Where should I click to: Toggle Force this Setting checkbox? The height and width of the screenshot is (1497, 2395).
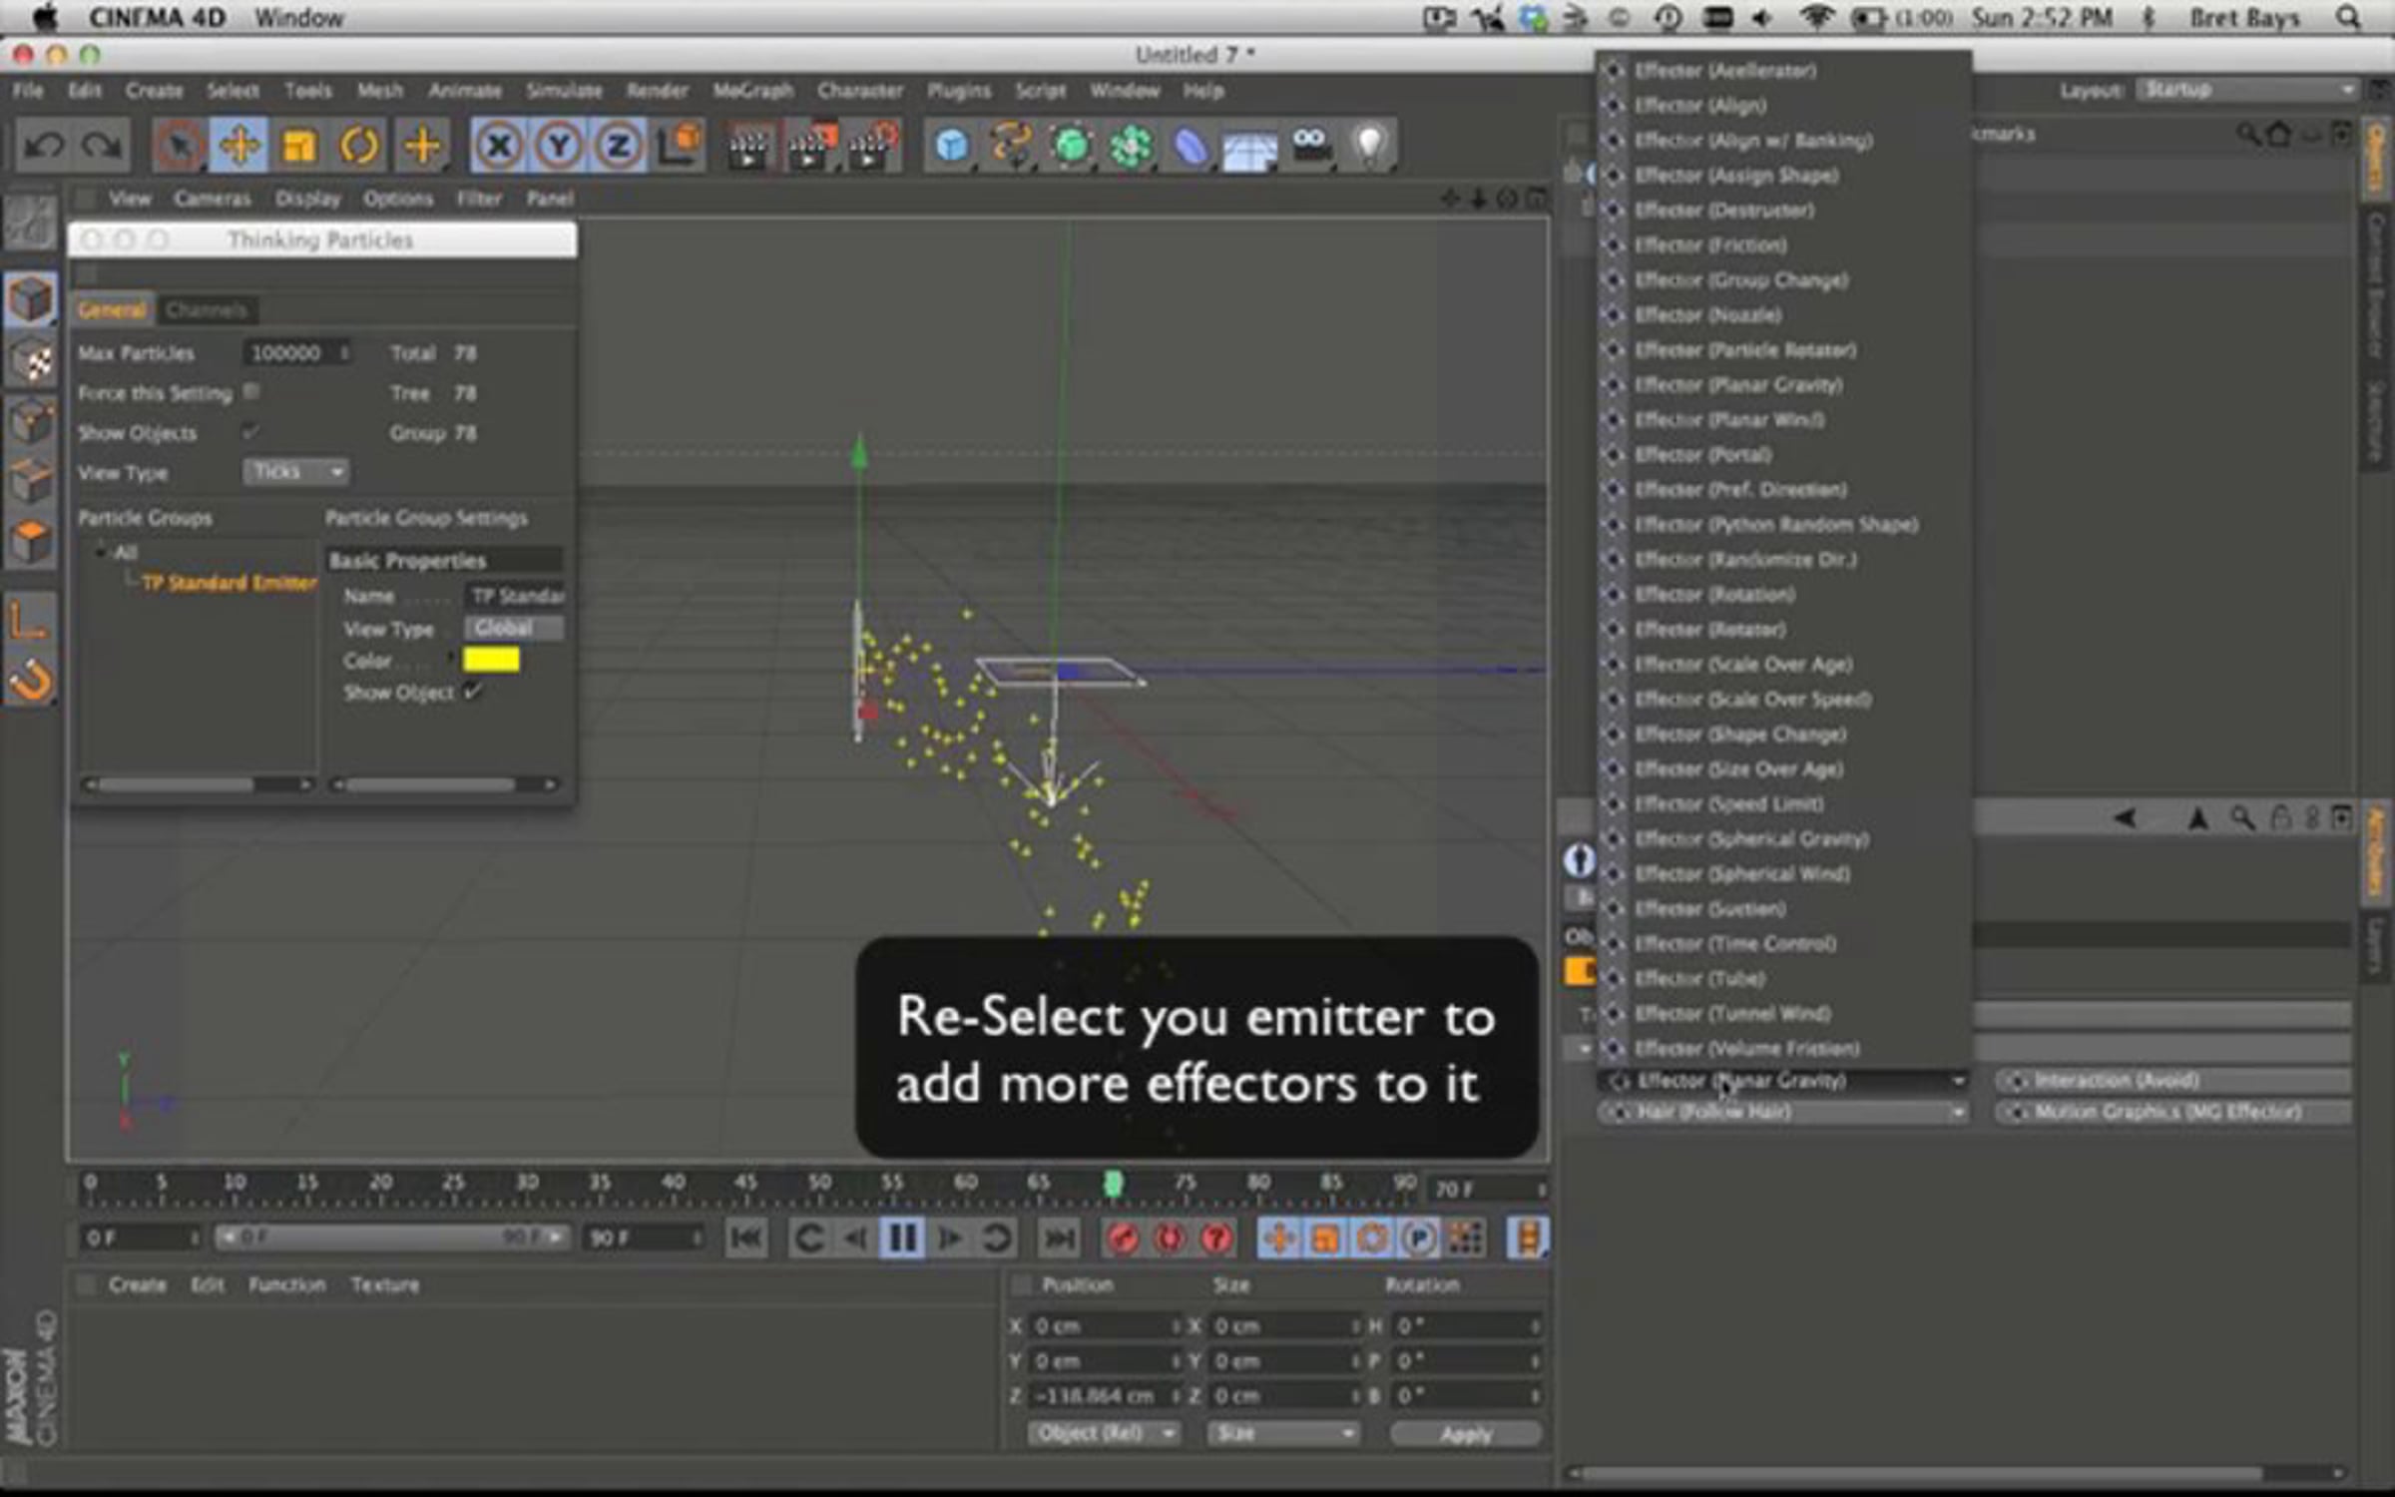(251, 392)
